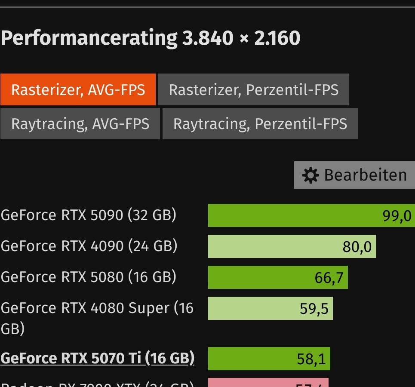Image resolution: width=415 pixels, height=387 pixels.
Task: Click the RTX 5080 bar showing 66,7
Action: click(278, 277)
